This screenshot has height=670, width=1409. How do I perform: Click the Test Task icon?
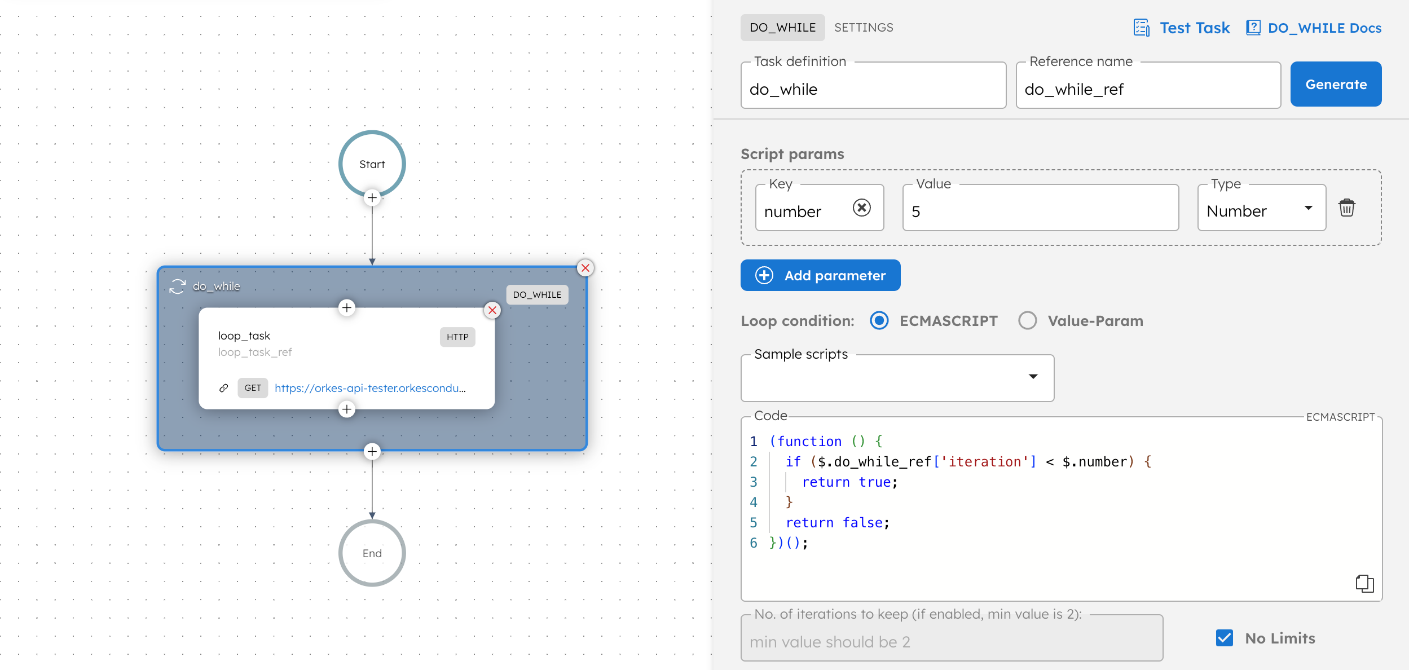1142,28
